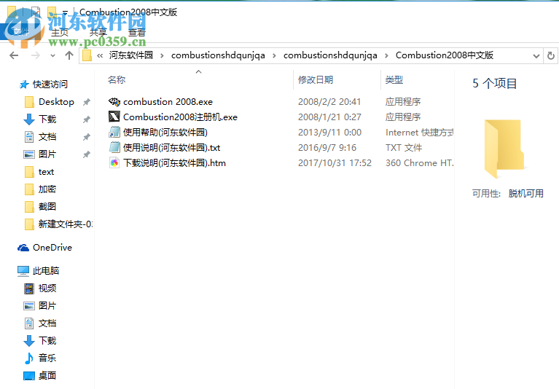Expand the address bar history dropdown
This screenshot has height=389, width=559.
(x=536, y=56)
